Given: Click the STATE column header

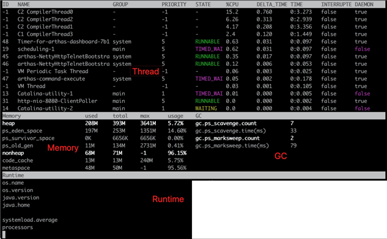Looking at the screenshot, I should [203, 4].
